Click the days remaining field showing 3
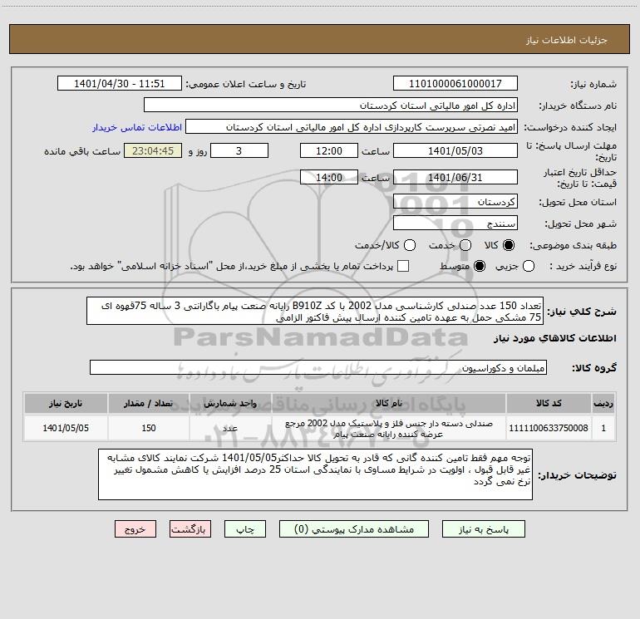Viewport: 640px width, 619px height. tap(239, 150)
